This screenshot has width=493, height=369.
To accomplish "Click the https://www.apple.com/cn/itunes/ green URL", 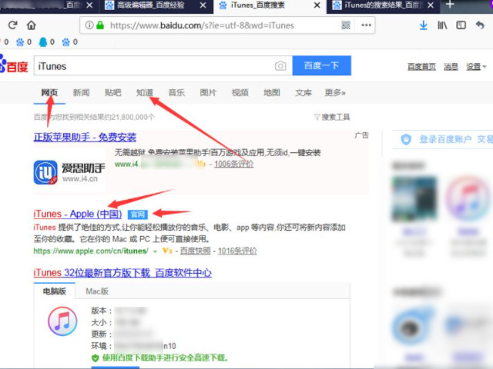I will [x=91, y=251].
